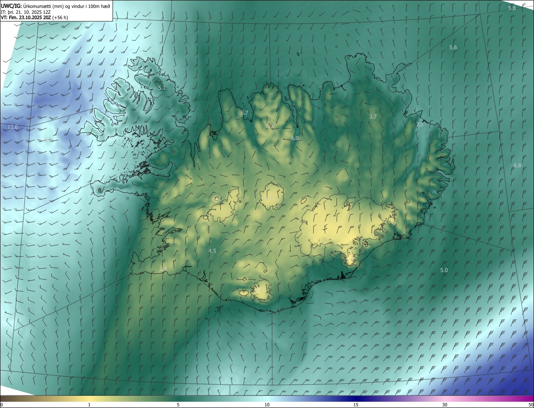Image resolution: width=534 pixels, height=408 pixels.
Task: Select the map value 7.3
Action: [x=420, y=125]
